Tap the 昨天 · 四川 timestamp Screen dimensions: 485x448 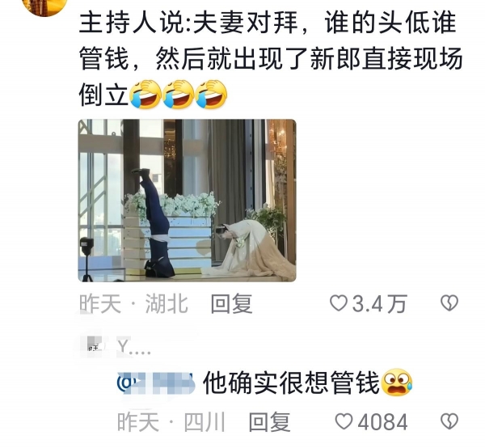point(171,421)
